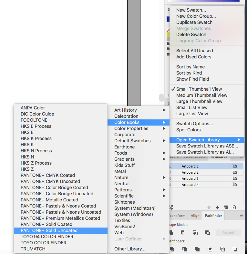247x254 pixels.
Task: Expand Color Books submenu arrow
Action: [164, 122]
